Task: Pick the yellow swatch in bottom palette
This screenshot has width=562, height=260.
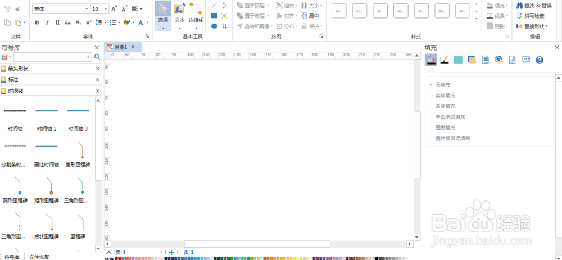Action: tap(294, 258)
